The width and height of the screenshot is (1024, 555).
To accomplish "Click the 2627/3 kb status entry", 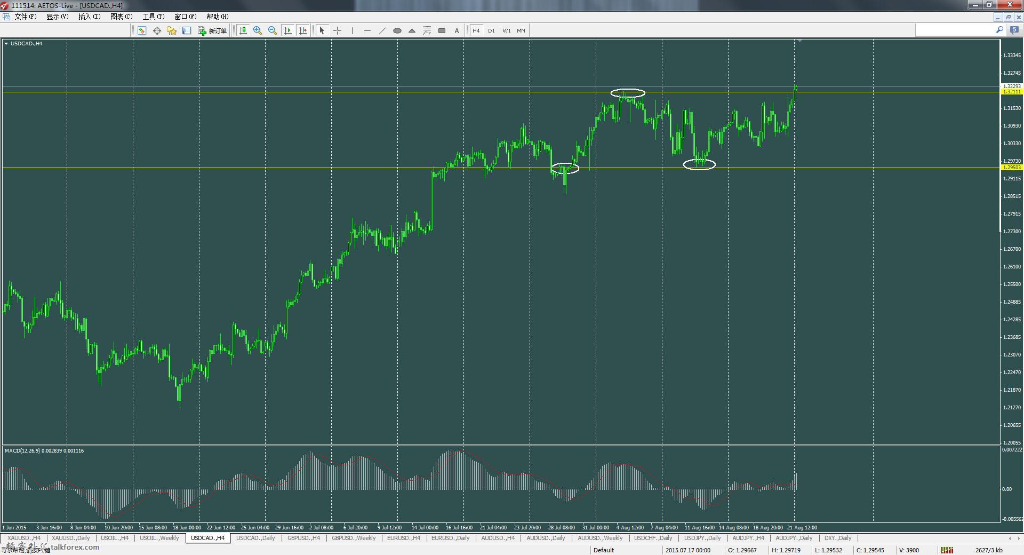I will pos(989,550).
